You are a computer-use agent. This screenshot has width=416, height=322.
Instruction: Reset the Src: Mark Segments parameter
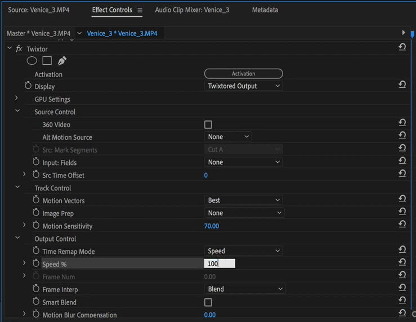point(402,147)
